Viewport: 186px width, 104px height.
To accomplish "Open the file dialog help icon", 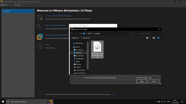I will pos(158,38).
